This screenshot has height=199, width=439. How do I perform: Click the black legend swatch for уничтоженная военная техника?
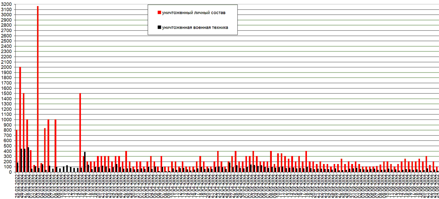coord(159,27)
